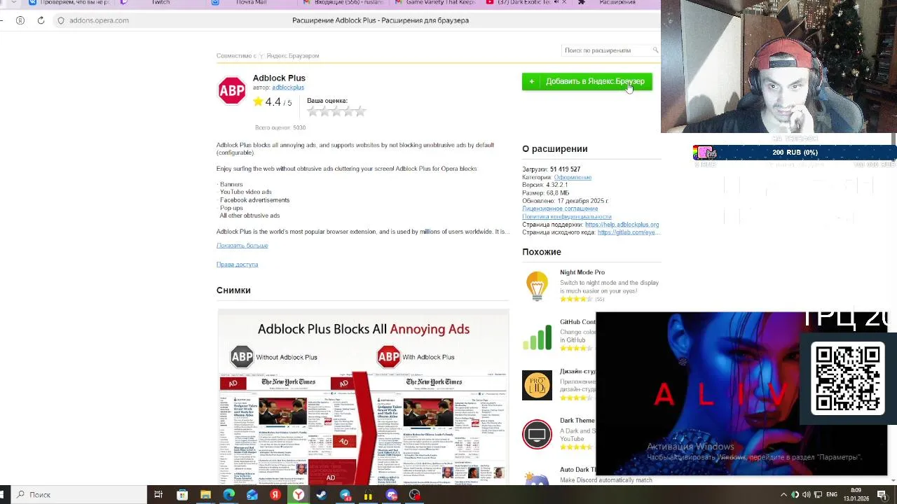Open the gitlab.com source code link
897x504 pixels.
coord(628,232)
